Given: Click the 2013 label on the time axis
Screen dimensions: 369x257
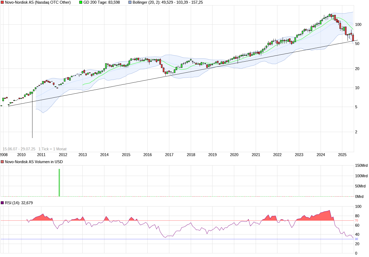Looking at the screenshot, I should pyautogui.click(x=83, y=155).
